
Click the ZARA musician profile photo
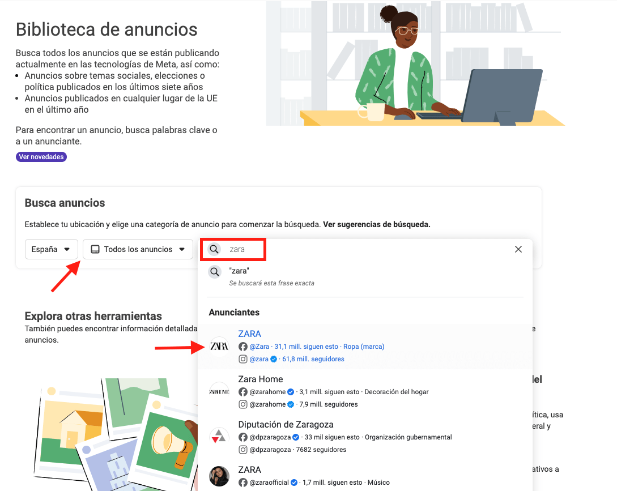tap(219, 476)
